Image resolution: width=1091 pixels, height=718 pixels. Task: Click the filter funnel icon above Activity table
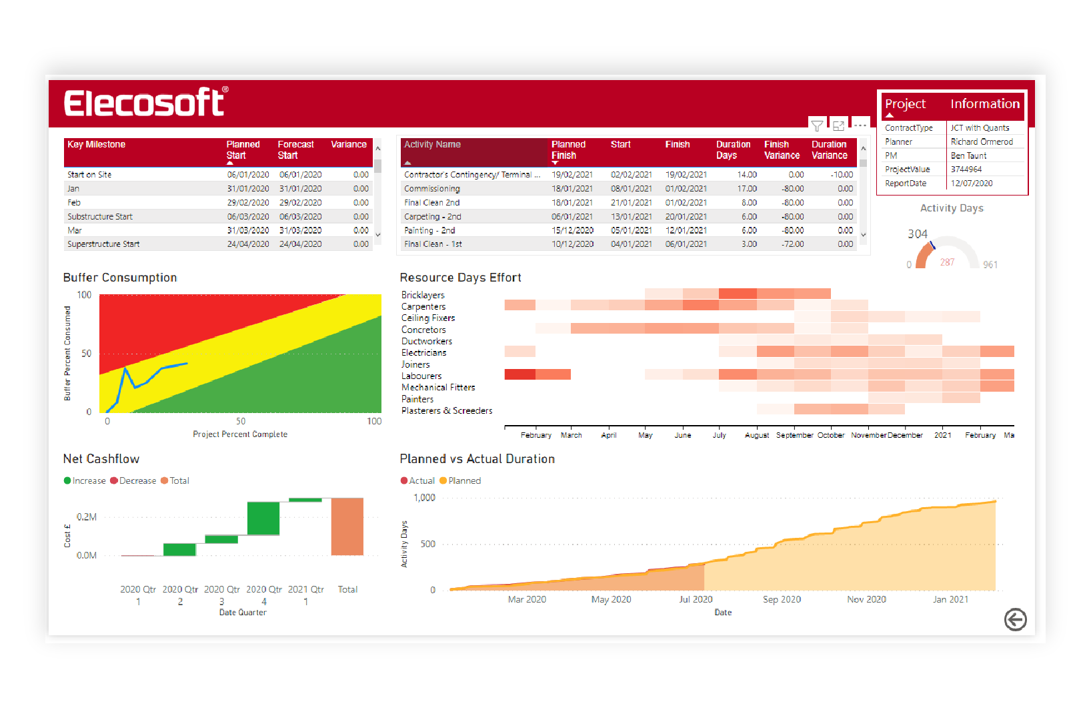(x=817, y=125)
